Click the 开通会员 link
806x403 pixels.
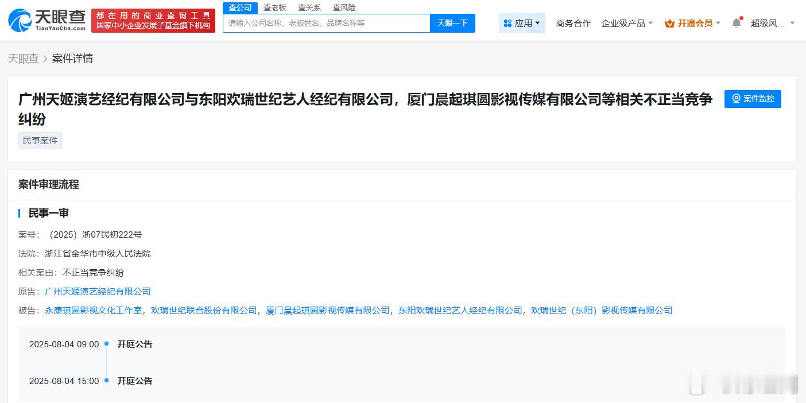coord(695,24)
